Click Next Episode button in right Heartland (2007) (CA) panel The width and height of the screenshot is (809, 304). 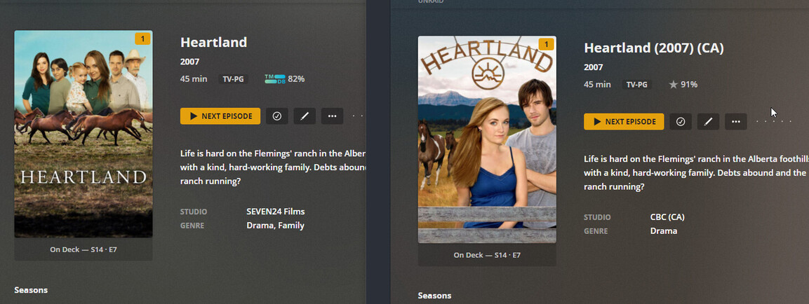[x=624, y=122]
